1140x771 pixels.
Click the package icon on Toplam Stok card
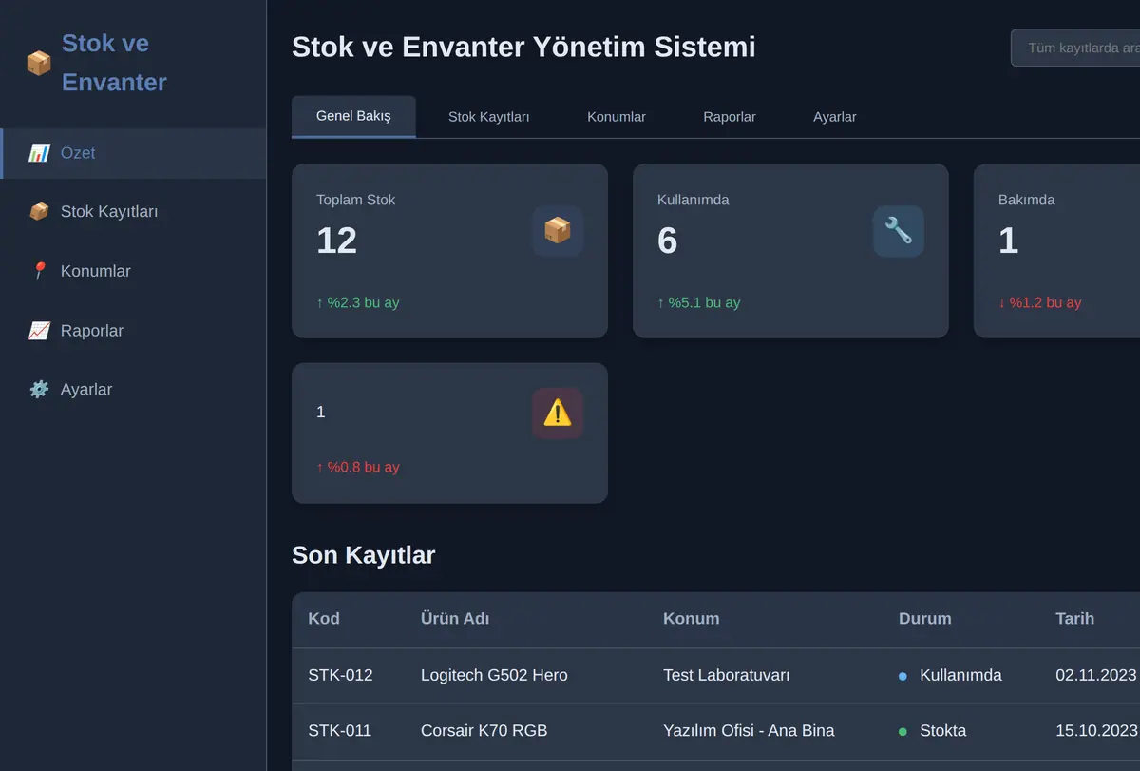tap(558, 231)
